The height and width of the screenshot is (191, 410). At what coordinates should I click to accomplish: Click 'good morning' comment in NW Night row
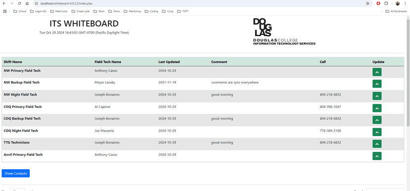point(222,95)
